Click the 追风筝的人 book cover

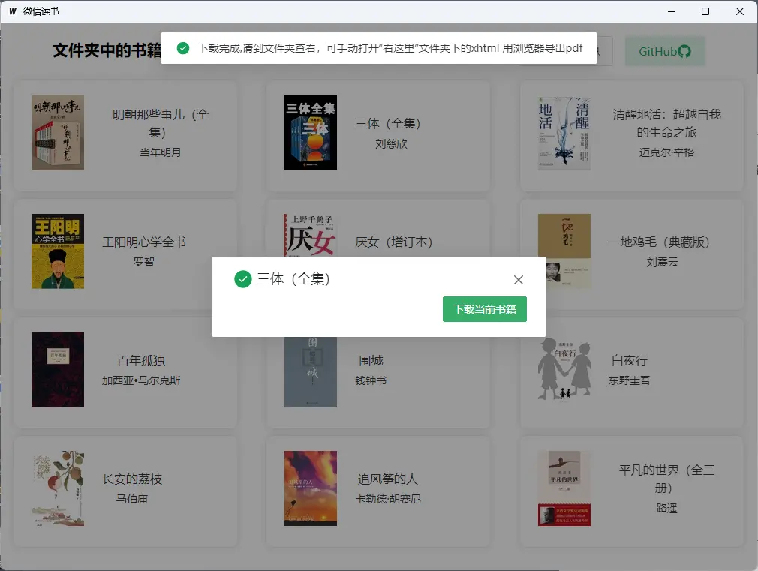click(311, 488)
